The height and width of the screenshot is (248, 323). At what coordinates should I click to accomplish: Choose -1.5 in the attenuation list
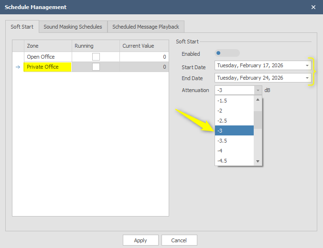234,101
